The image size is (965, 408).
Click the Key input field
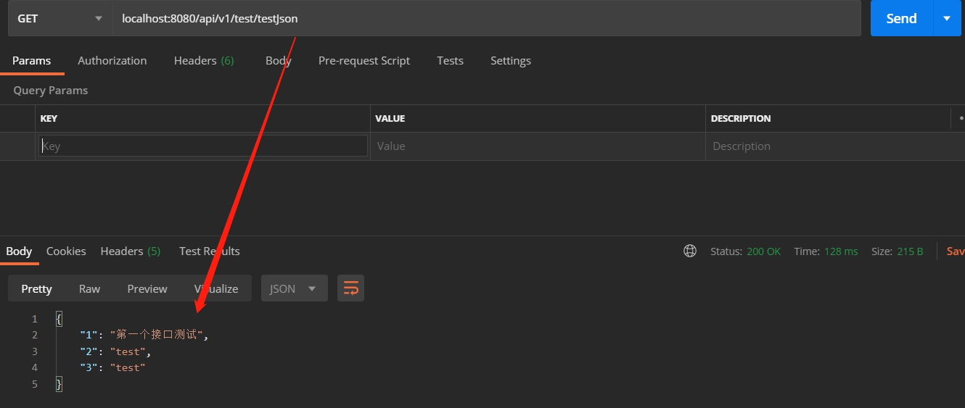(x=203, y=146)
